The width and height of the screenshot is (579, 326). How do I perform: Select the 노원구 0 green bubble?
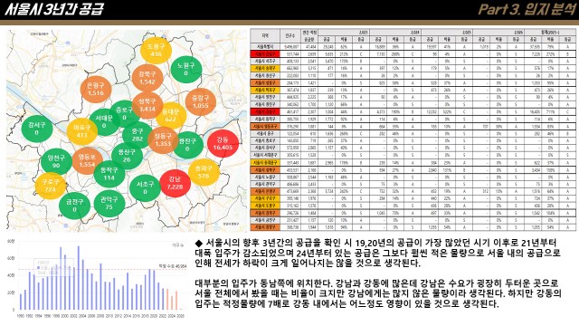185,69
